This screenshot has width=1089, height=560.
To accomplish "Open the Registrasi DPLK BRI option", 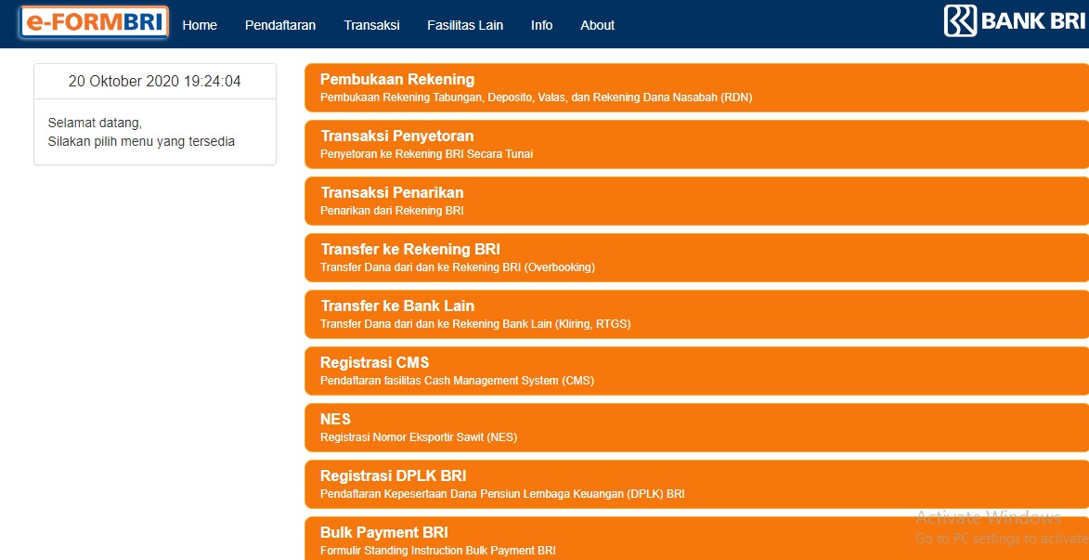I will (x=696, y=484).
